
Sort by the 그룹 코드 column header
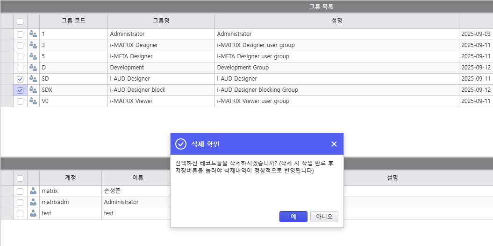tap(73, 21)
